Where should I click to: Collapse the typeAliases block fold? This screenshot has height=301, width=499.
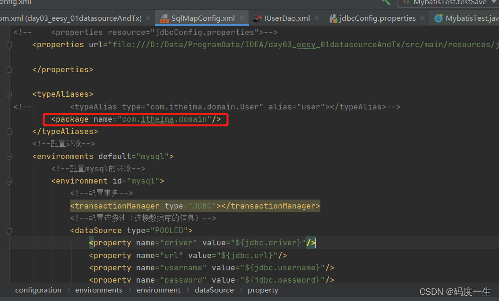pos(9,94)
